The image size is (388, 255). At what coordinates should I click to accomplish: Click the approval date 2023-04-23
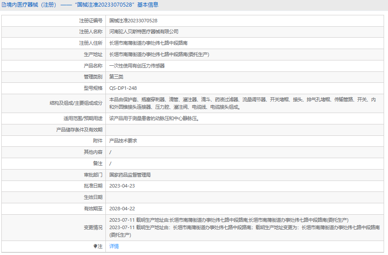tap(122, 186)
